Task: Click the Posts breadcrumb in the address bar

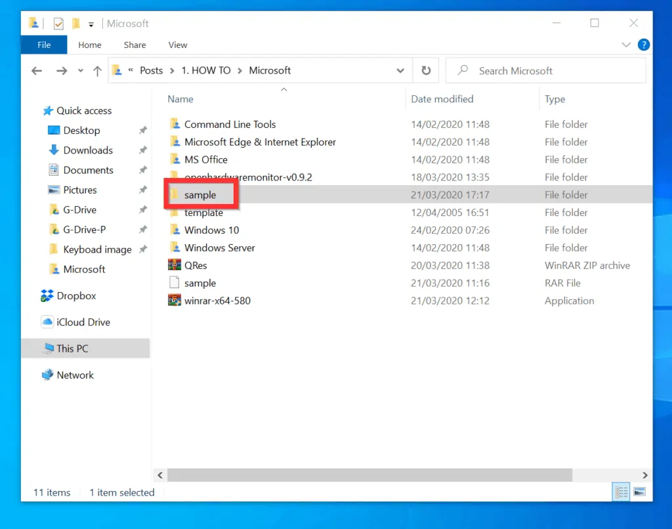Action: (151, 70)
